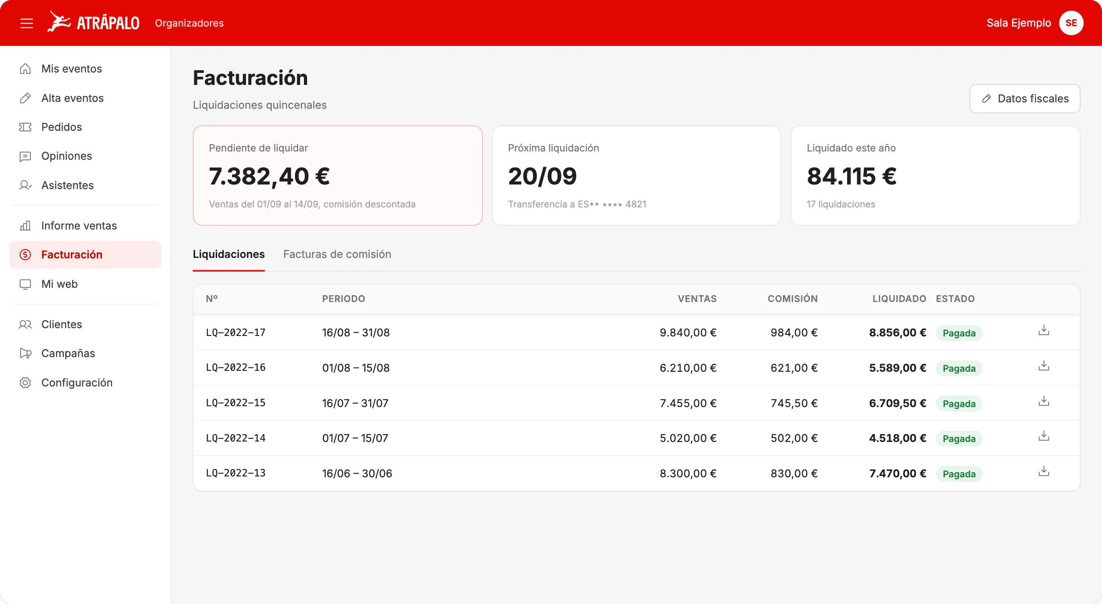Go to Mis eventos section
1102x604 pixels.
(x=85, y=69)
